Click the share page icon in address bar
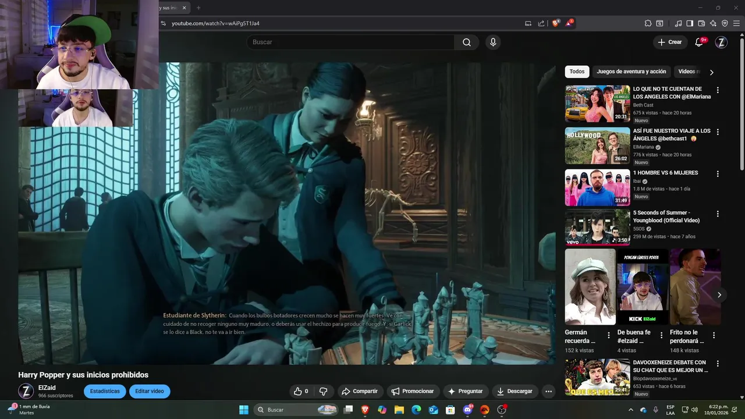Image resolution: width=745 pixels, height=419 pixels. (x=541, y=23)
